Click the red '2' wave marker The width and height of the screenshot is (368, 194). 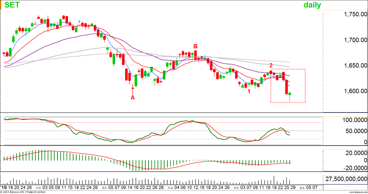(x=271, y=66)
